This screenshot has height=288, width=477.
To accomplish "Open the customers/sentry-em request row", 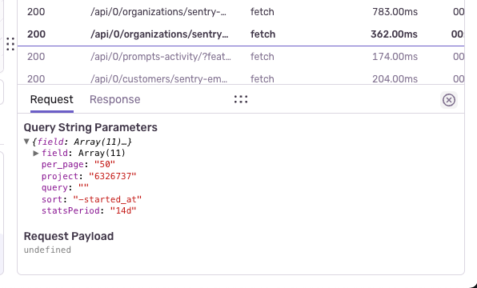I will coord(241,78).
